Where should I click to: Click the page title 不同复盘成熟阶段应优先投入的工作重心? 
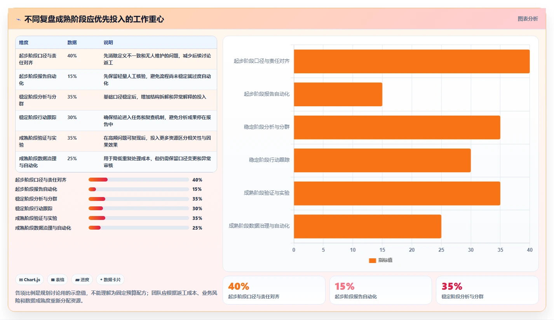coord(94,19)
